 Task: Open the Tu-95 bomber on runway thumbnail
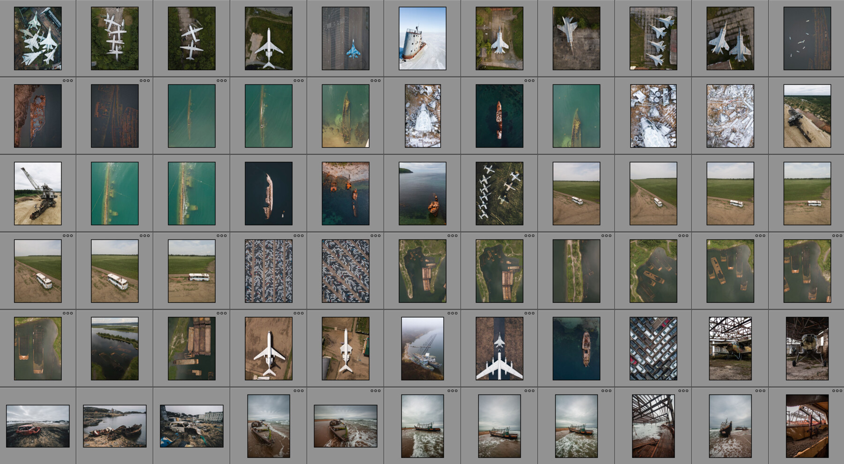(498, 349)
